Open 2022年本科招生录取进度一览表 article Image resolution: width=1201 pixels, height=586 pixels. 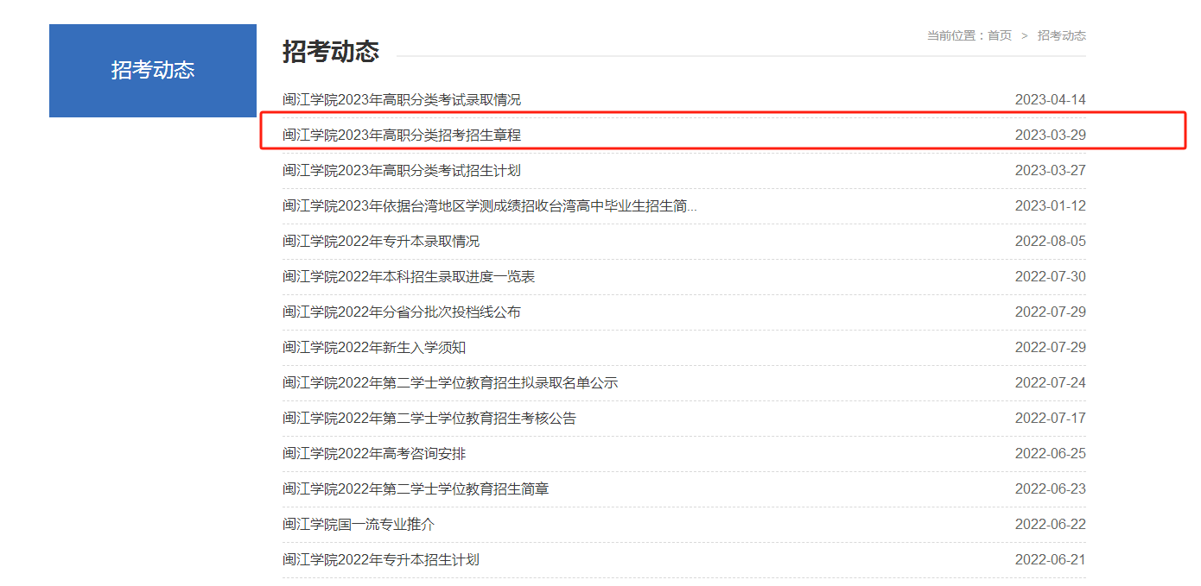[409, 277]
